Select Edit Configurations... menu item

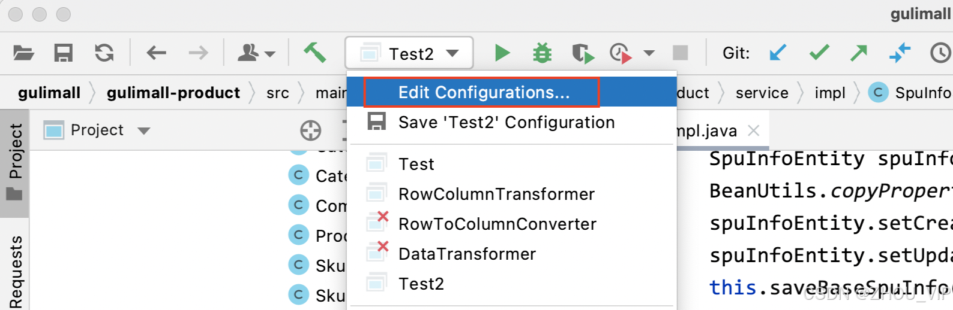click(484, 92)
